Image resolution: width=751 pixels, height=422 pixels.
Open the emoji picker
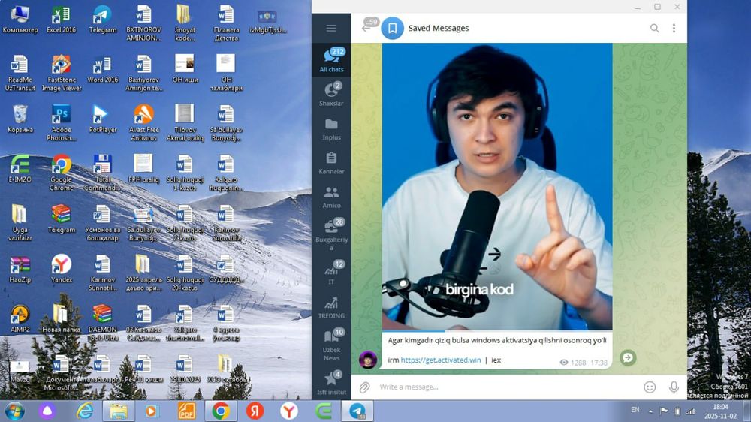pos(650,387)
